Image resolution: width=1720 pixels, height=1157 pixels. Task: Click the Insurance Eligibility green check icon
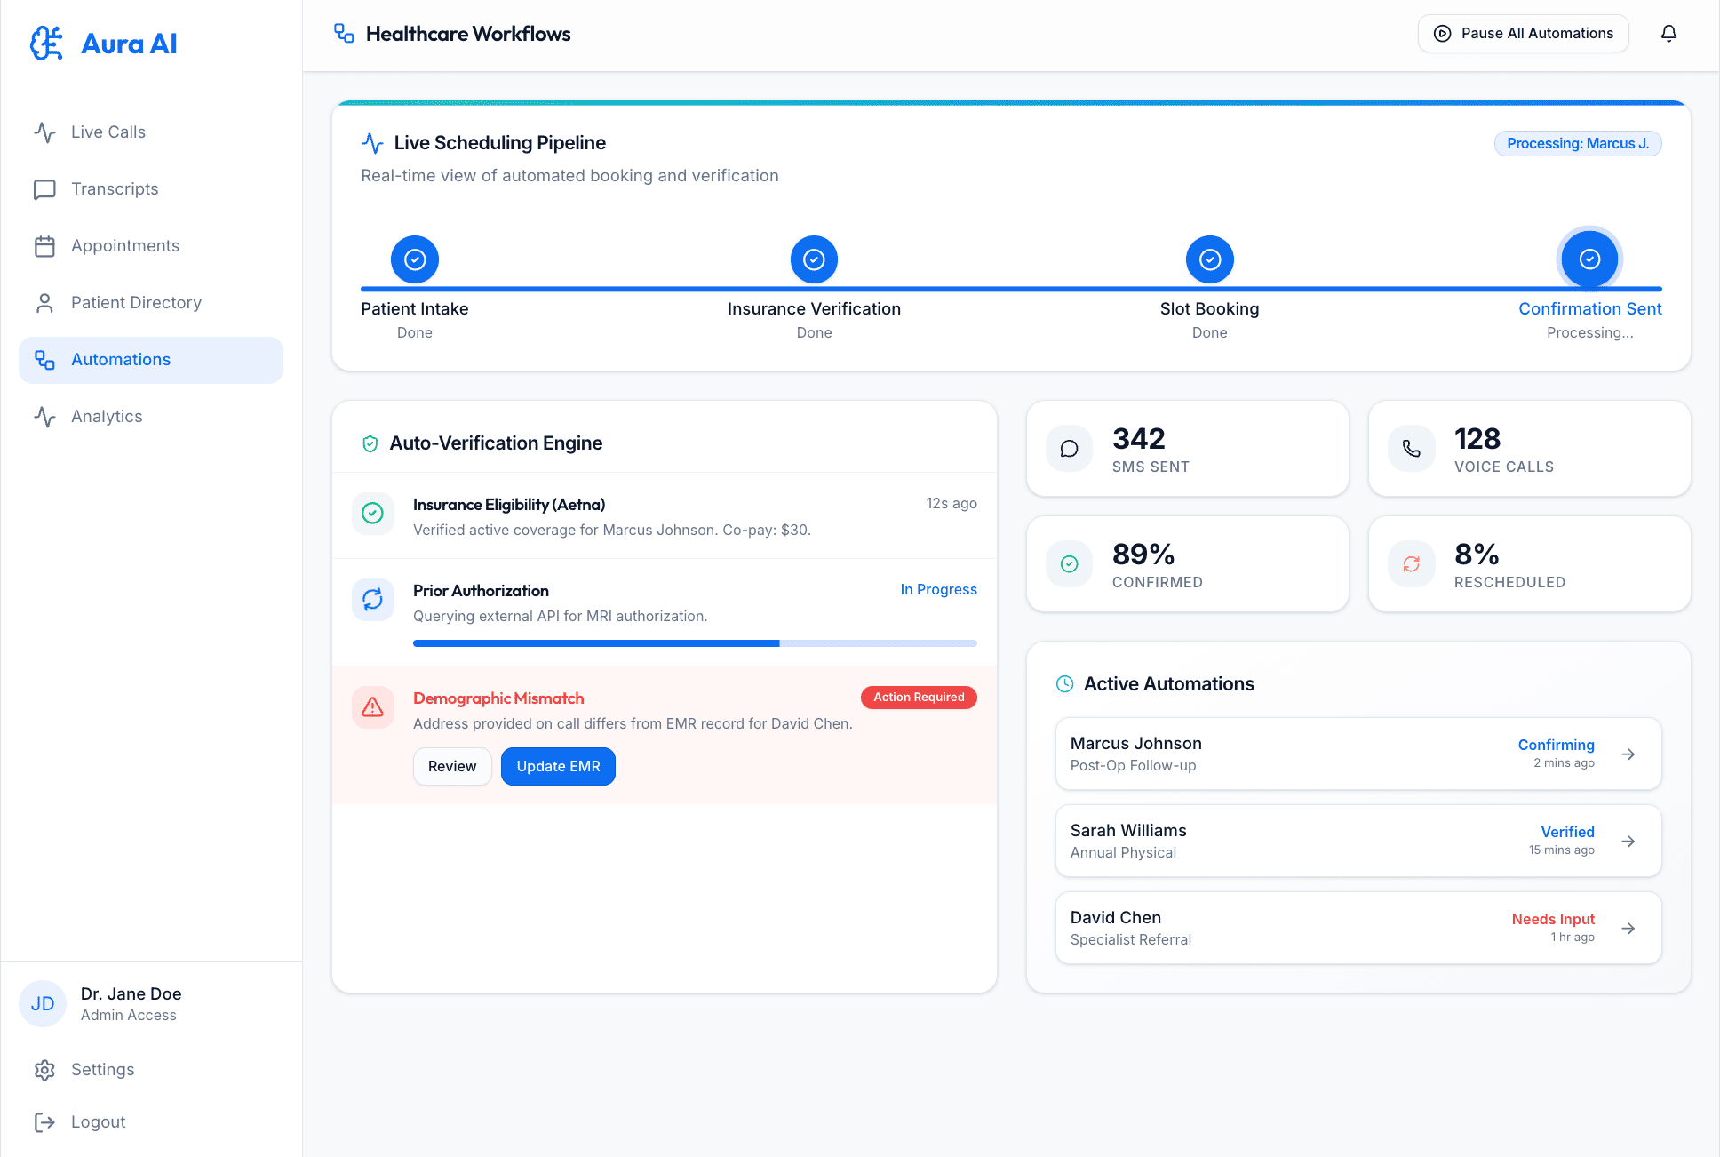(372, 514)
